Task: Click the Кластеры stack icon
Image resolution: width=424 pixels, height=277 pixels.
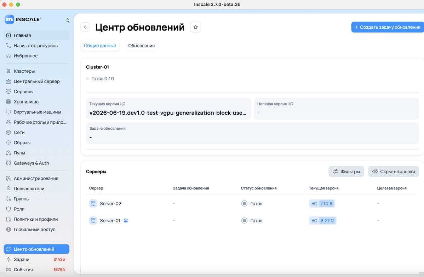Action: coord(8,71)
